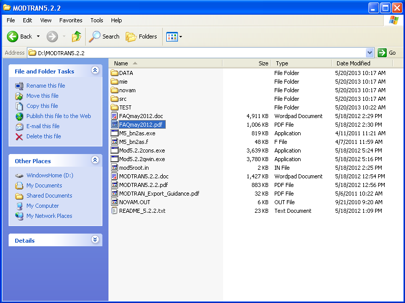Collapse the Other Places panel
405x303 pixels.
click(95, 160)
